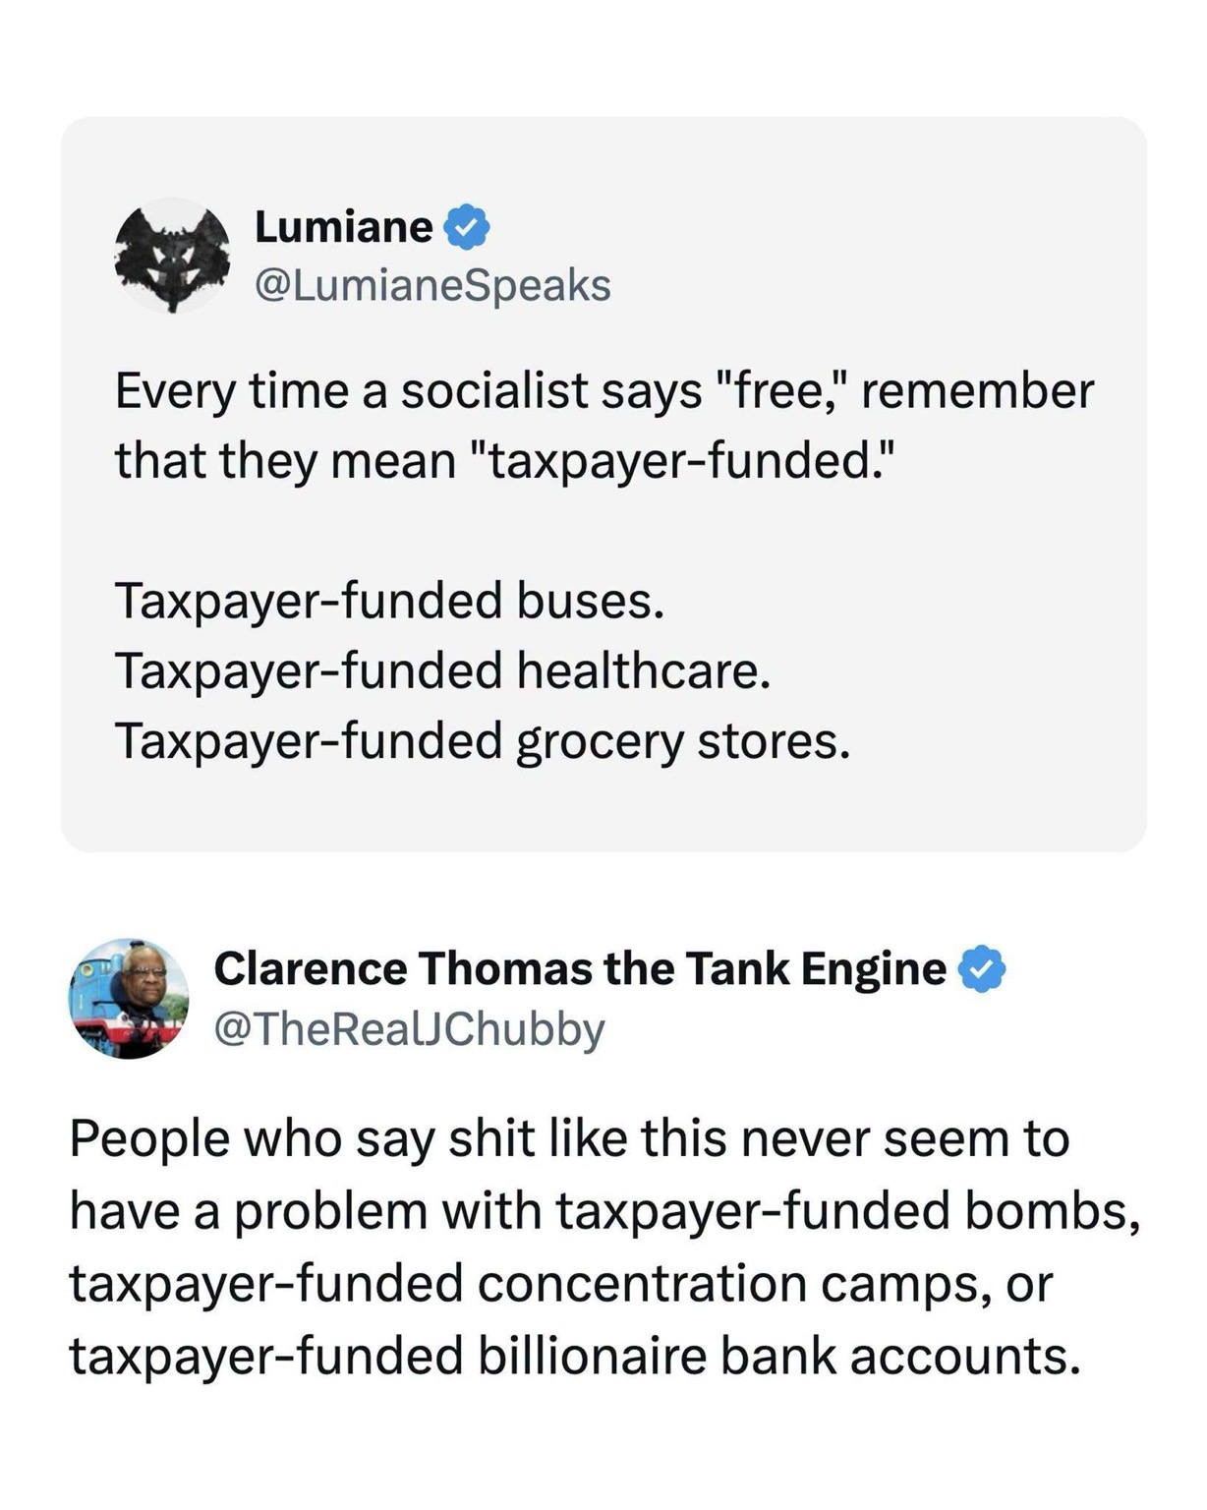1207x1510 pixels.
Task: Click verified badge next to Tank Engine name
Action: coord(982,968)
